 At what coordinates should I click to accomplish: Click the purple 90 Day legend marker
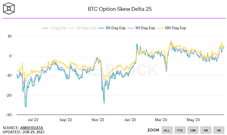[131, 28]
